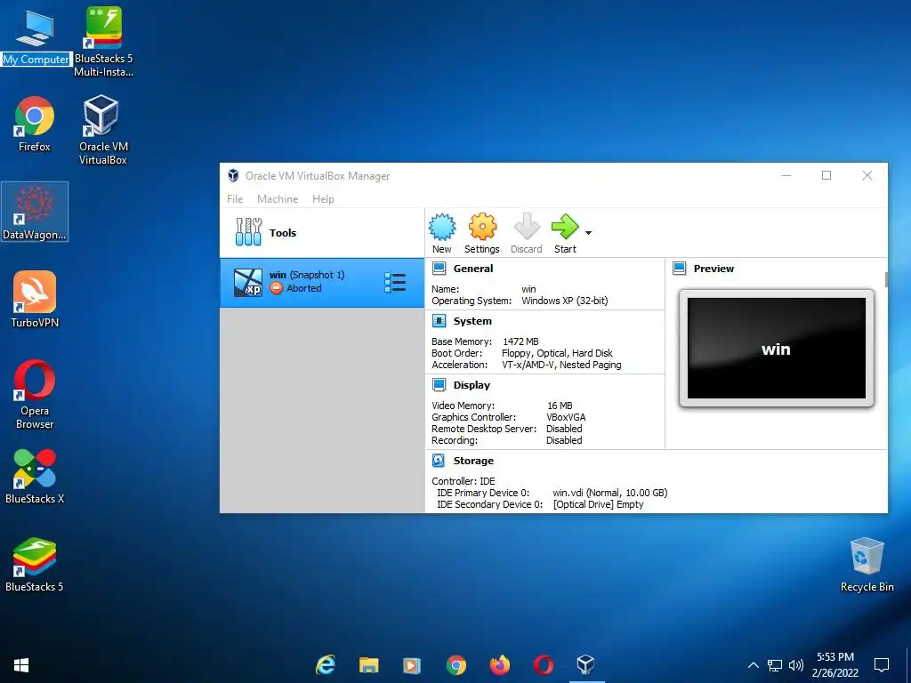Screen dimensions: 911x683
Task: Select TurboVPN desktop icon
Action: pyautogui.click(x=35, y=300)
